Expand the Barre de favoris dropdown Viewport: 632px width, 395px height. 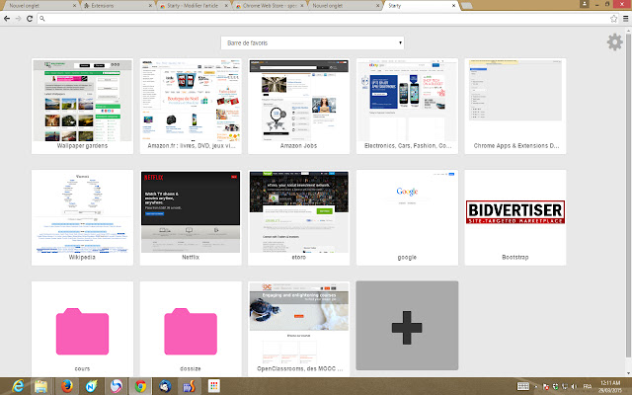(x=312, y=42)
